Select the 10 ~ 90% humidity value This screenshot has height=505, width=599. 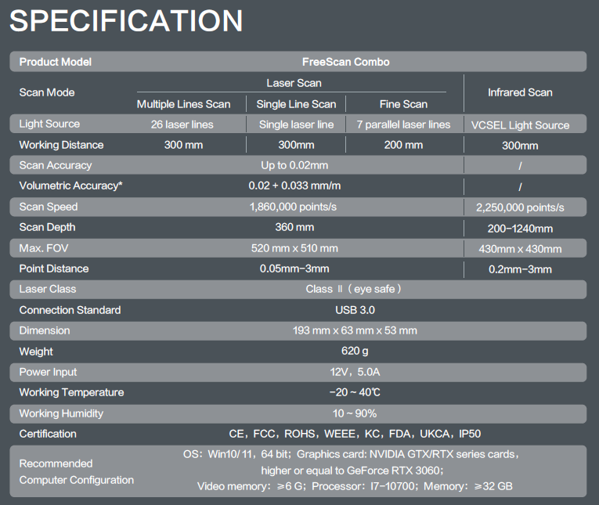tap(355, 413)
